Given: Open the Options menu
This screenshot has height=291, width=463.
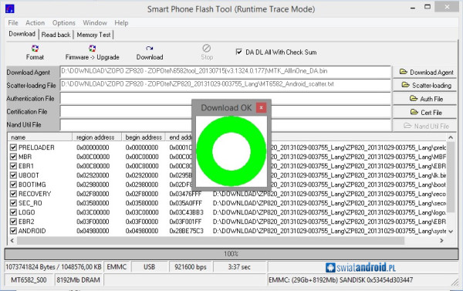Looking at the screenshot, I should [64, 22].
